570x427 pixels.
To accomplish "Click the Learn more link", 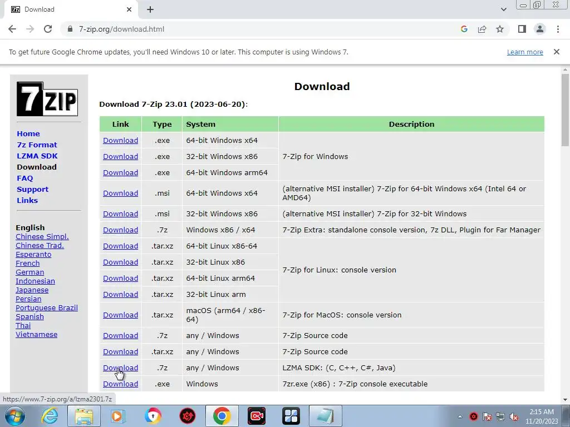I will pos(525,52).
